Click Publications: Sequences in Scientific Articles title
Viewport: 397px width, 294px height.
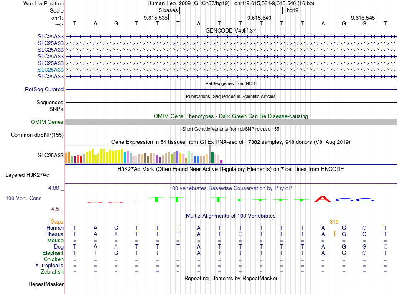tap(231, 96)
